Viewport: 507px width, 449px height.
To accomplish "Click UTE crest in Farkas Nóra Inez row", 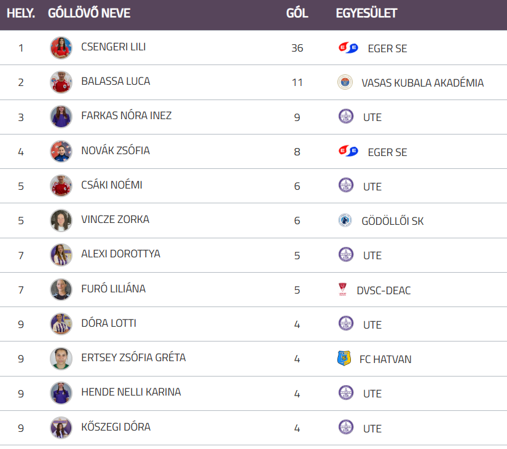I will tap(346, 117).
